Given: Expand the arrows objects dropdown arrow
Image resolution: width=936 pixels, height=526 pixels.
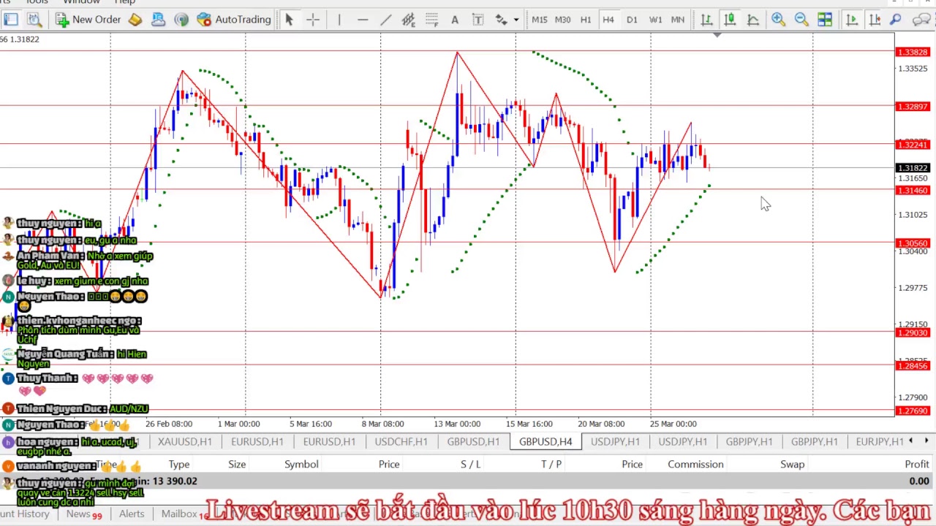Looking at the screenshot, I should [x=516, y=20].
